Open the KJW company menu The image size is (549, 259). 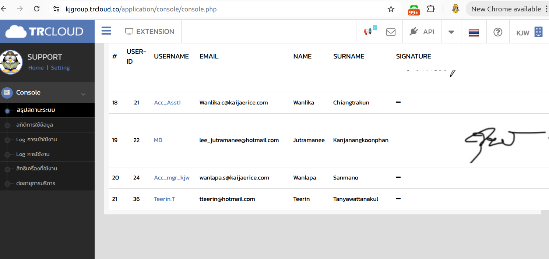[529, 32]
